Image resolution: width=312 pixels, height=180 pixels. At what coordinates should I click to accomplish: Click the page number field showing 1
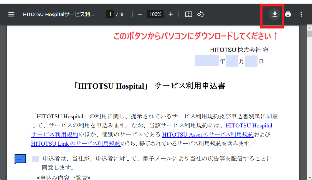tap(110, 14)
